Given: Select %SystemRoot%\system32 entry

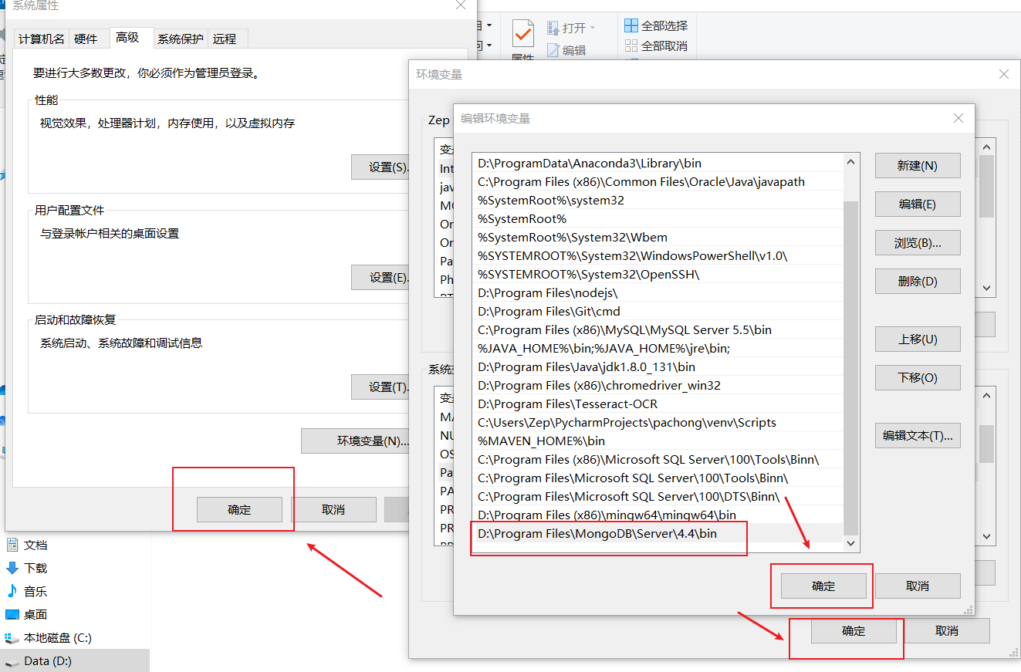Looking at the screenshot, I should click(x=658, y=200).
